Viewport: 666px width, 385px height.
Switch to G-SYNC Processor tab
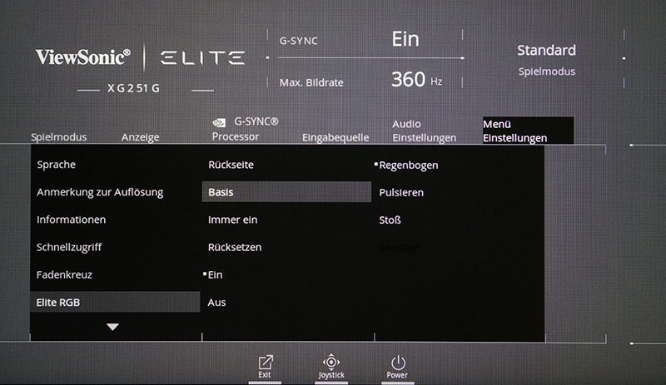tap(245, 129)
